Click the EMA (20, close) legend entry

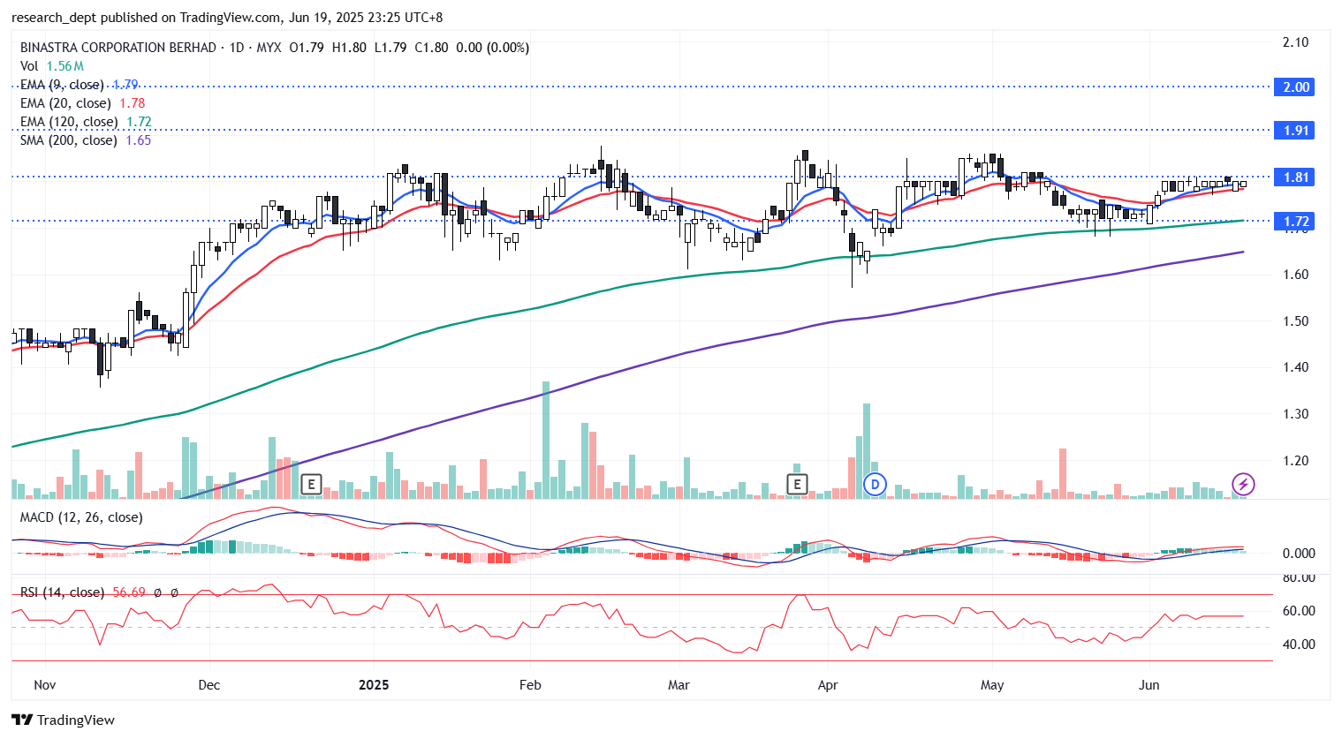[x=82, y=103]
